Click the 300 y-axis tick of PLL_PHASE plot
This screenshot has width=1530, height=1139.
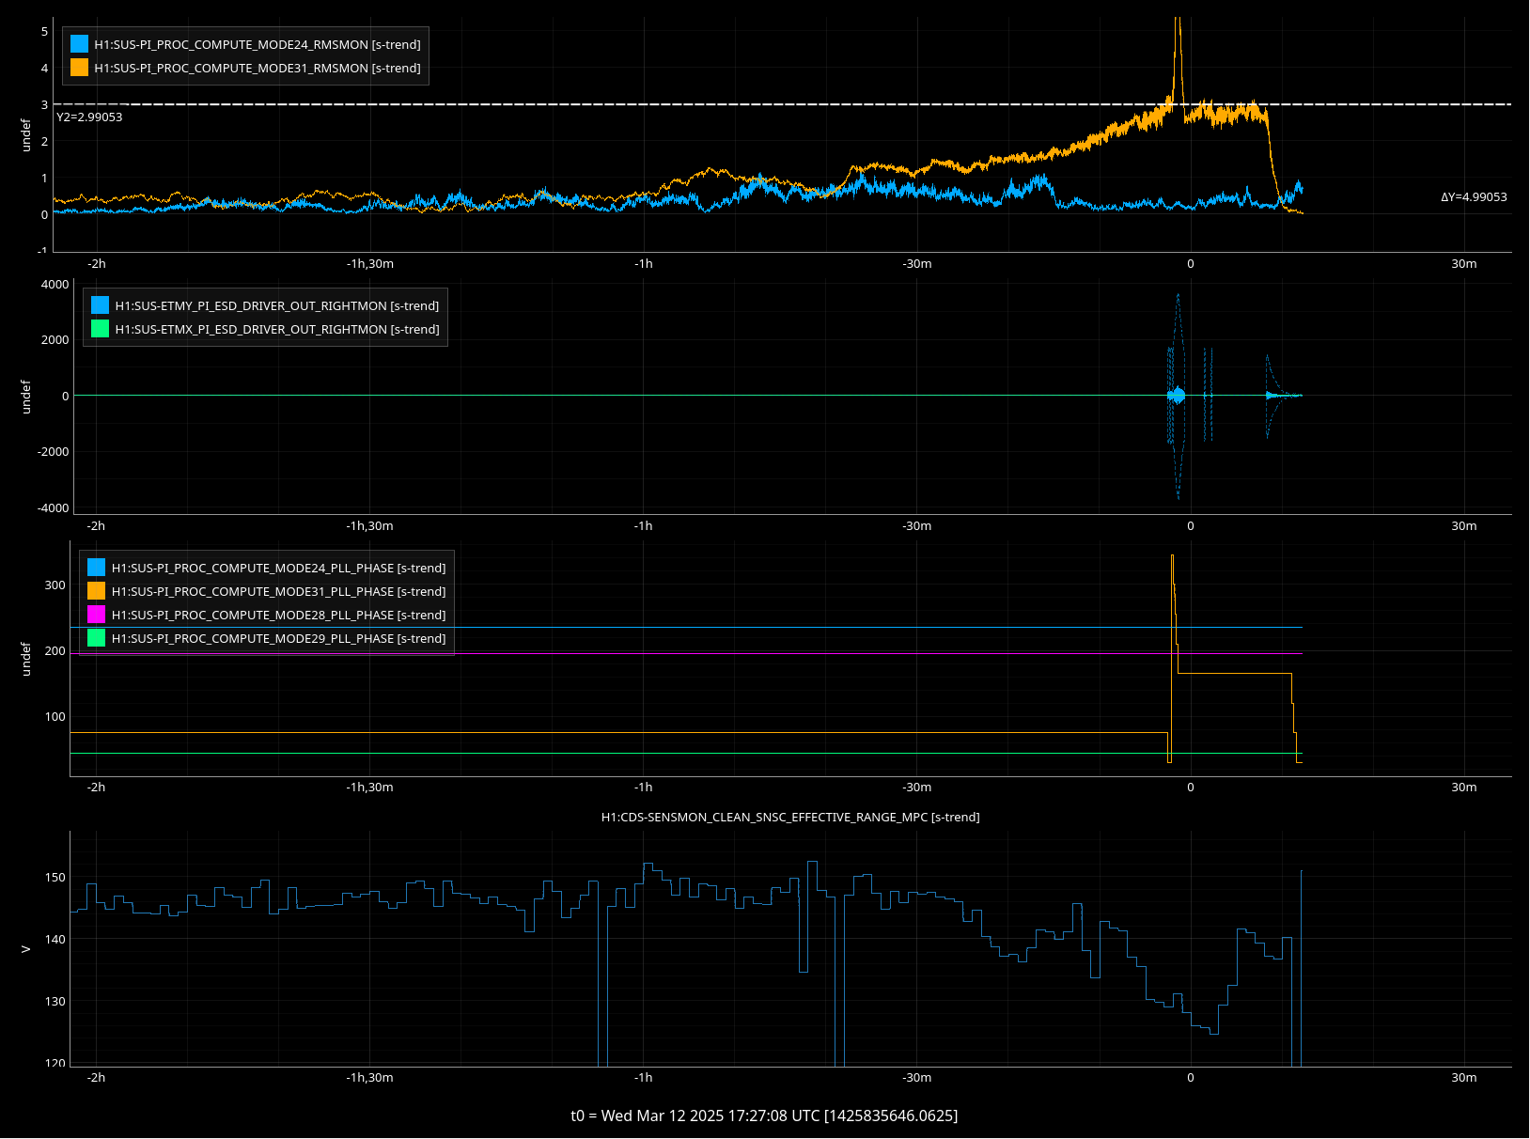tap(55, 585)
